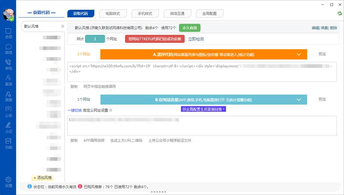Screen dimensions: 344x195
Task: Click 剩余4个 text in style header
Action: click(152, 28)
